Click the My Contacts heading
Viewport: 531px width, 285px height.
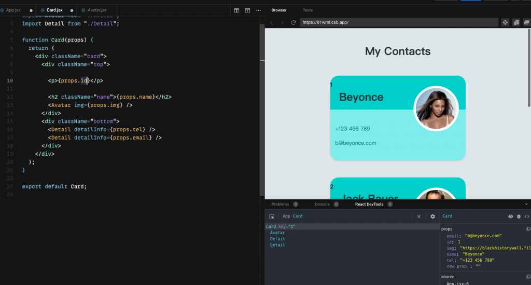tap(398, 51)
